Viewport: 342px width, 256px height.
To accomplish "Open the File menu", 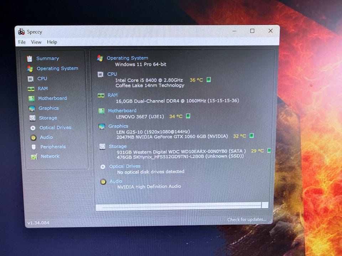I will coord(22,42).
